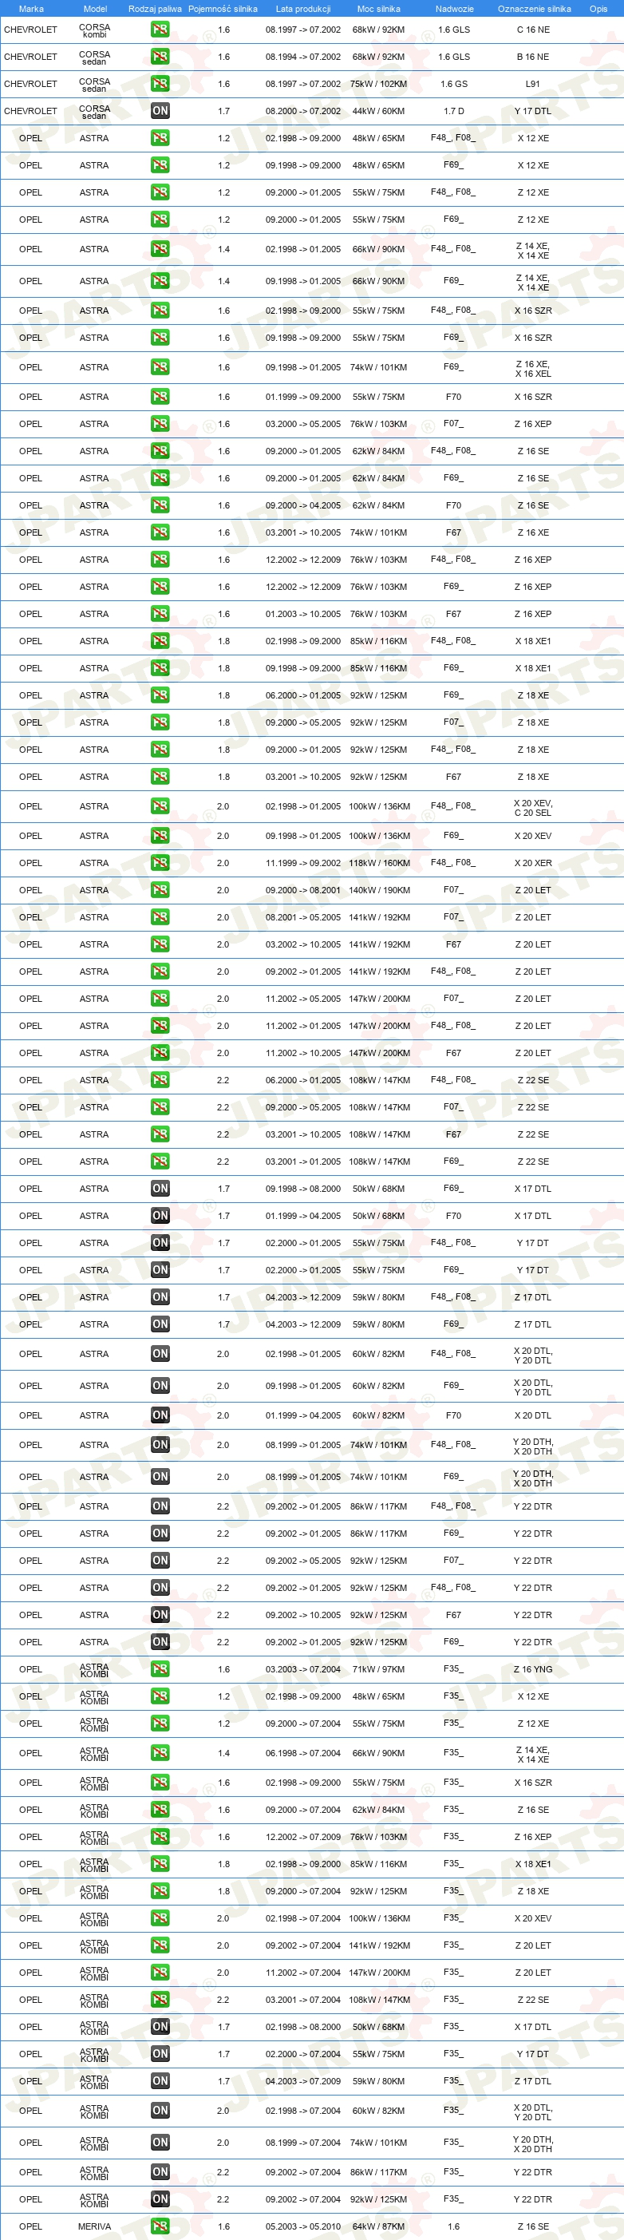Select production years 09.2000 -> 08.2001
The width and height of the screenshot is (624, 2240).
pyautogui.click(x=303, y=890)
